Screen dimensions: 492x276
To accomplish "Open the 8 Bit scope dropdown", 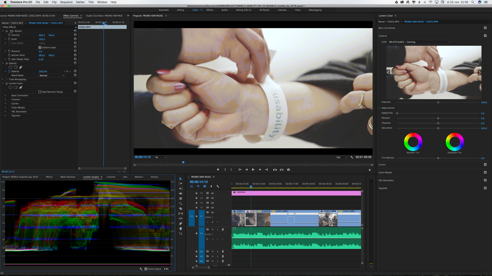I will 169,269.
